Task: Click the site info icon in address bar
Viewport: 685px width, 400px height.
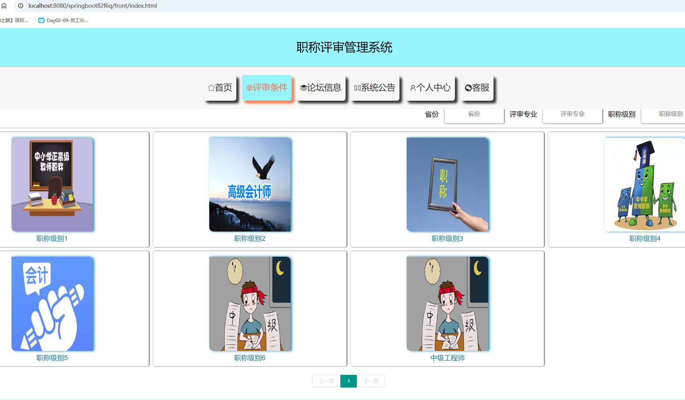Action: pos(20,5)
